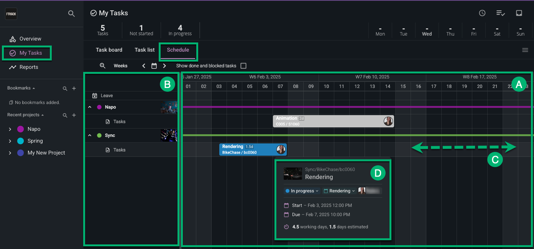Click the magnifier zoom icon in schedule toolbar
Viewport: 534px width, 249px height.
pyautogui.click(x=102, y=65)
